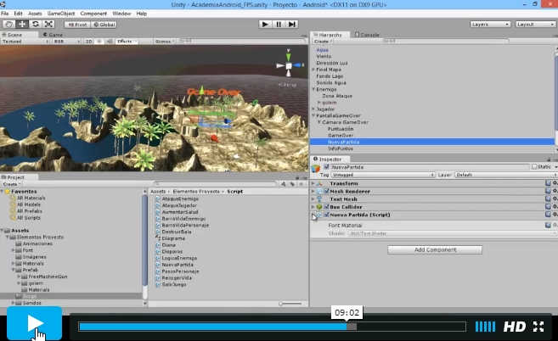Viewport: 558px width, 341px height.
Task: Open the Sonidos folder
Action: coord(31,303)
